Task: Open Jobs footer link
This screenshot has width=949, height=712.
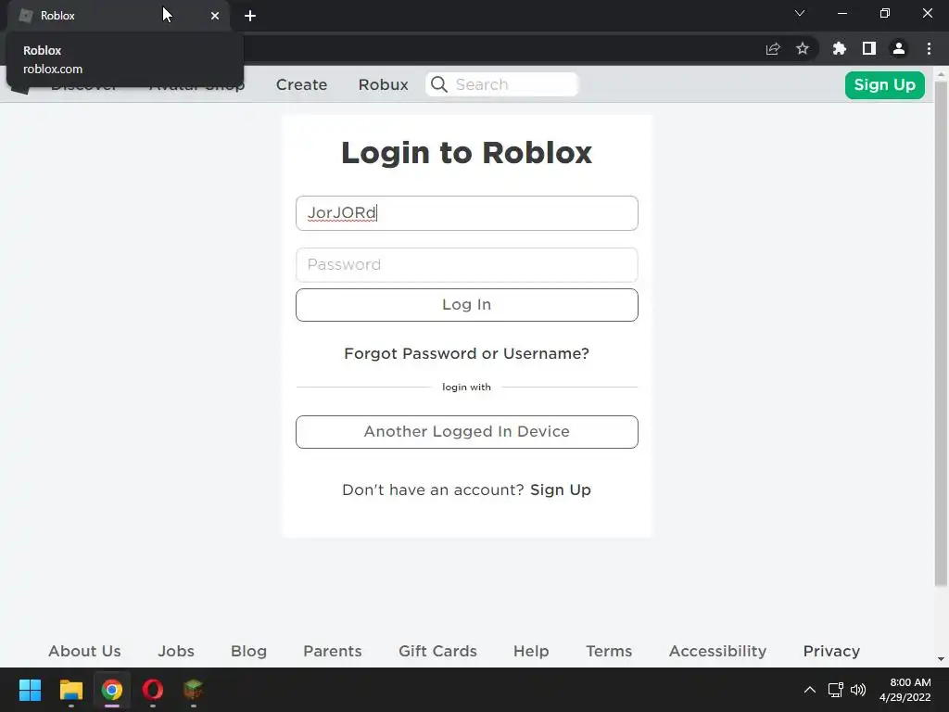Action: point(176,651)
